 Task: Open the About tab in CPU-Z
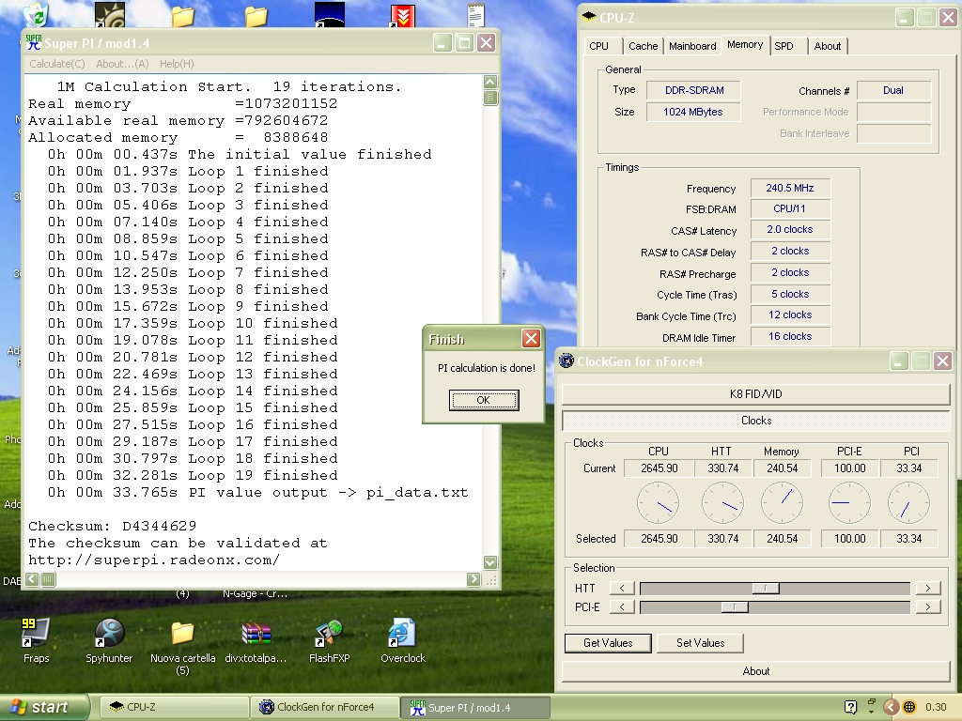(827, 46)
